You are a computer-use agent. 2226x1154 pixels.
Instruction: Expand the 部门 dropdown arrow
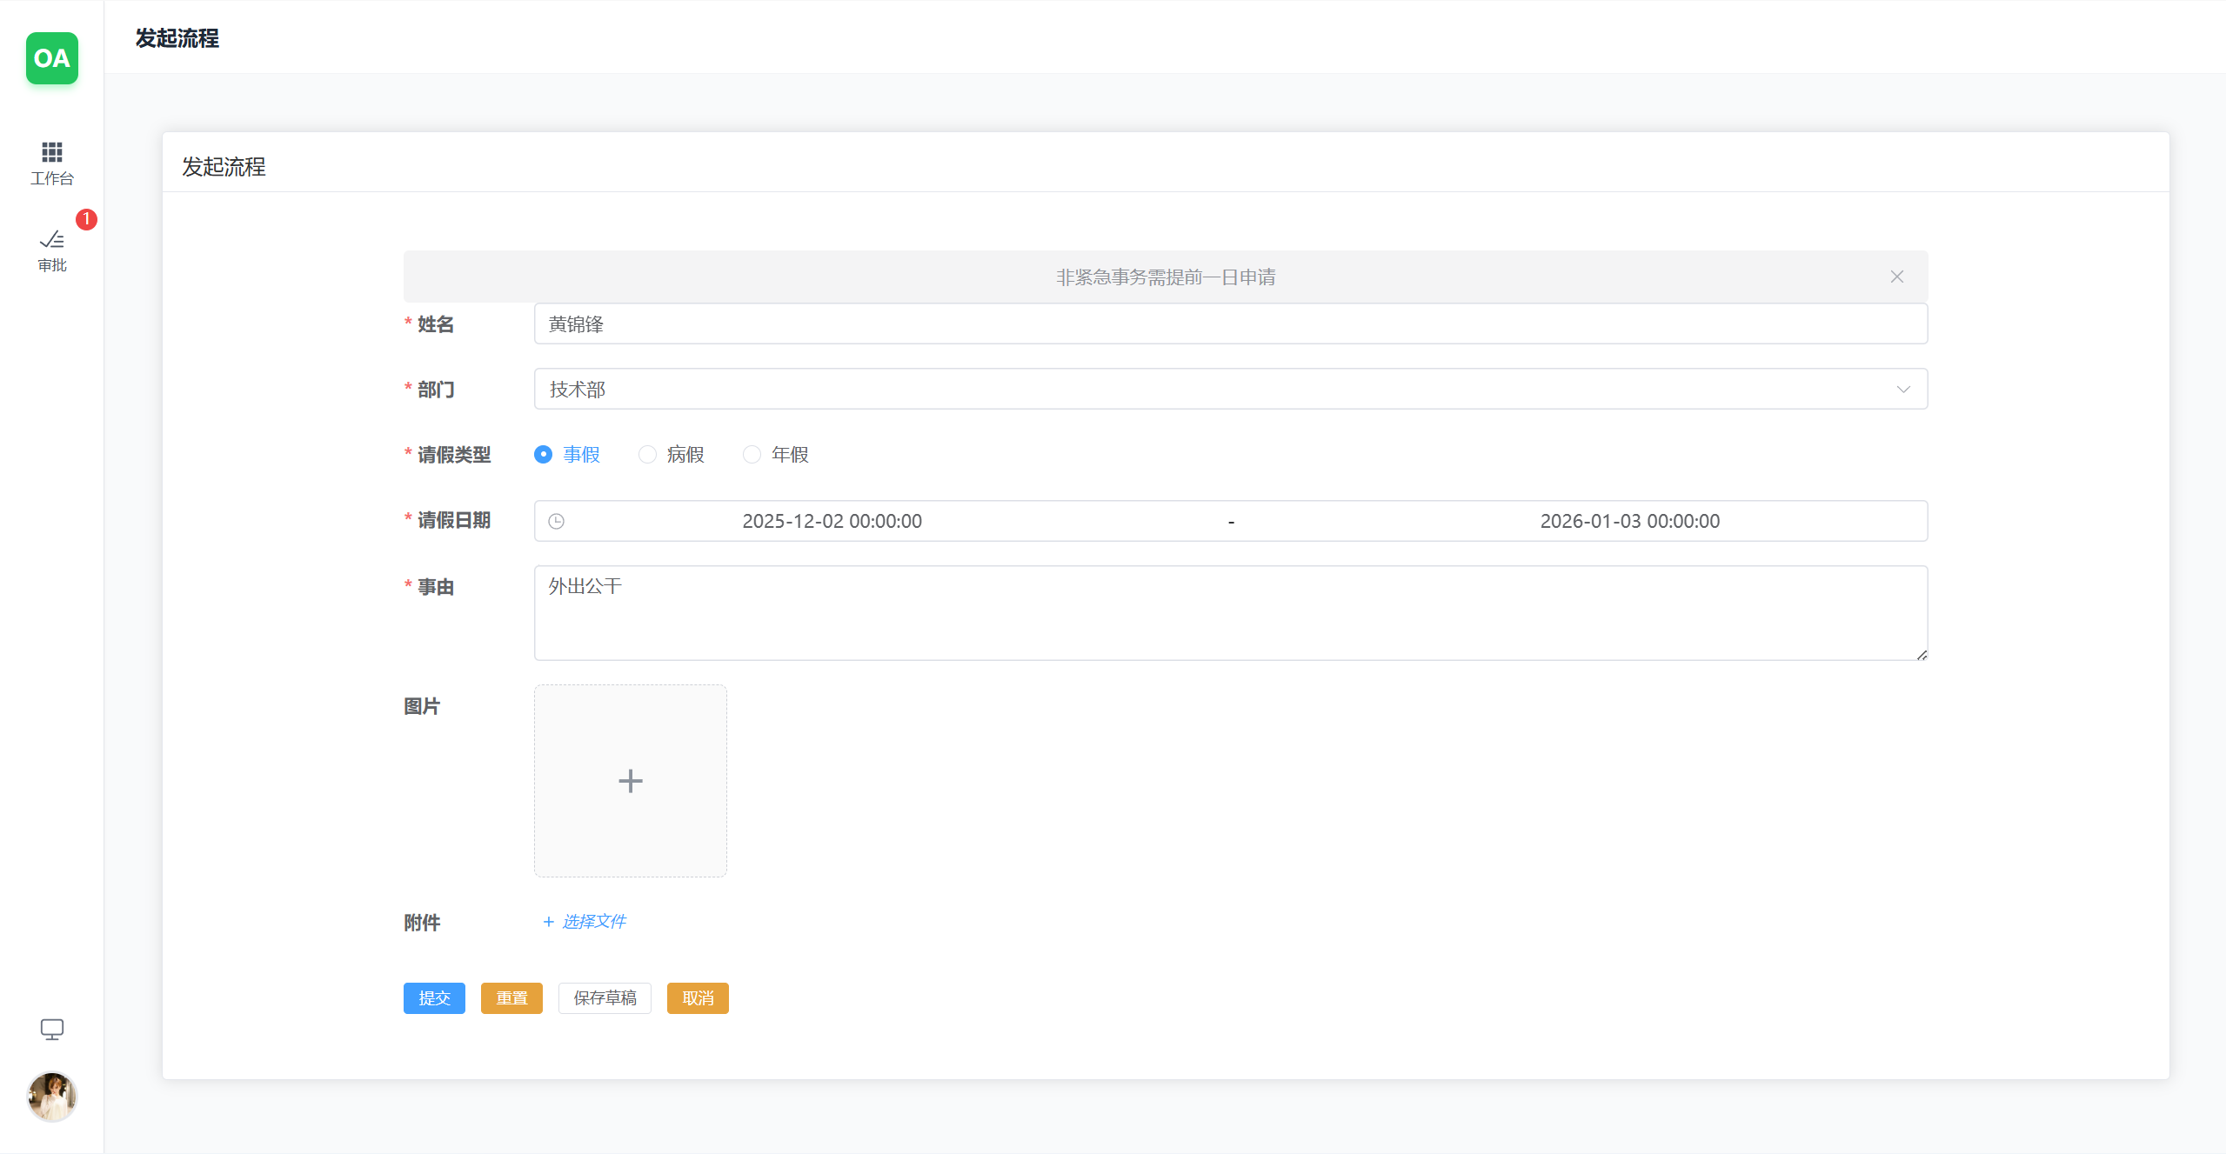click(x=1903, y=390)
